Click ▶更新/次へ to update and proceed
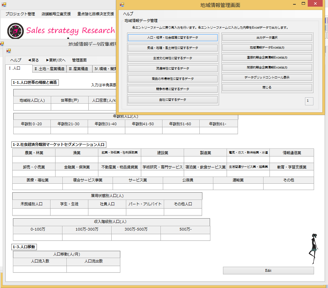 coord(56,60)
